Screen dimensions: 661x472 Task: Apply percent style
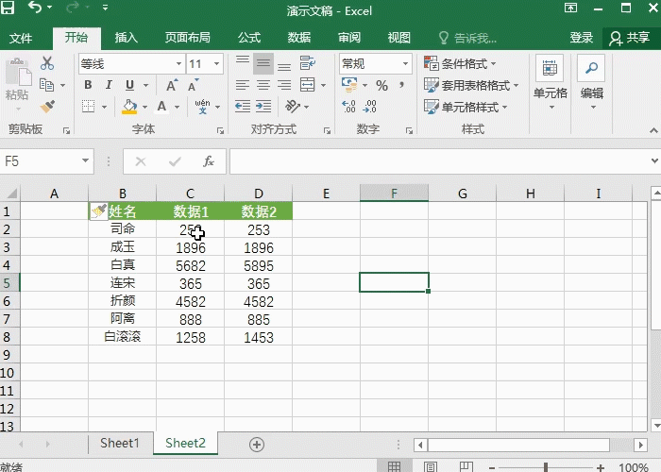click(381, 86)
